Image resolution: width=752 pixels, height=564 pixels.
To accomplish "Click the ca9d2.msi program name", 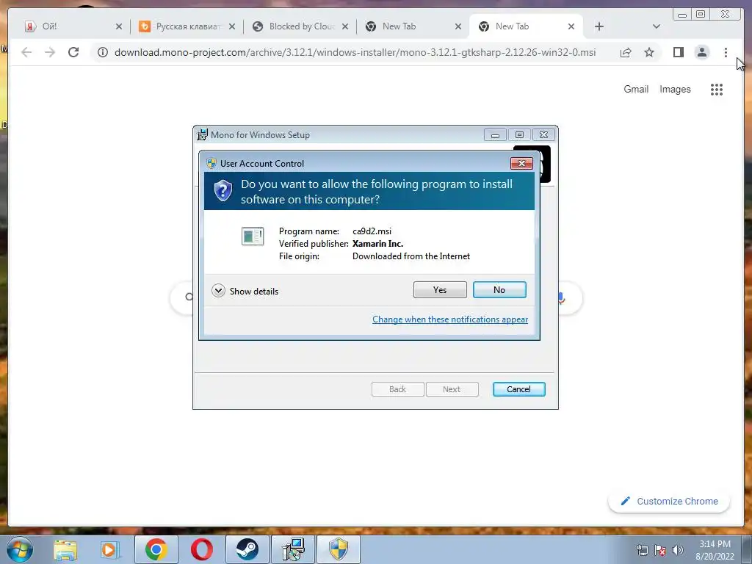I will [x=372, y=231].
